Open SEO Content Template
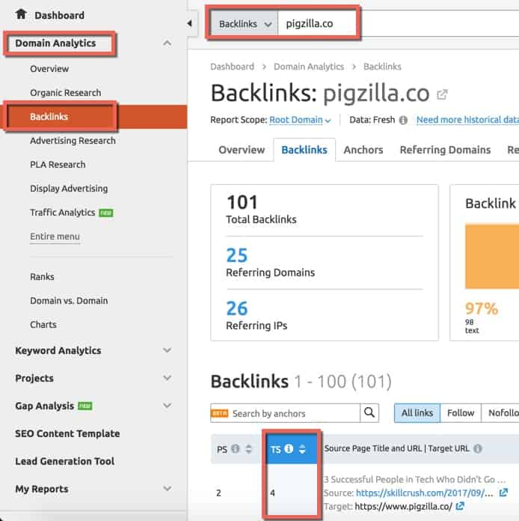519x521 pixels. coord(67,433)
